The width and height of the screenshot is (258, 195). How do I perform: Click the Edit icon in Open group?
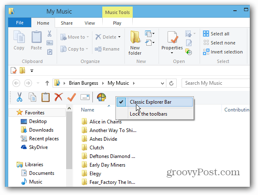(x=189, y=43)
